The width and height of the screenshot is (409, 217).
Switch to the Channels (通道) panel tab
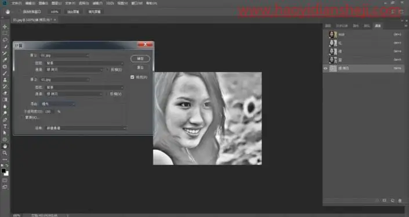click(378, 26)
